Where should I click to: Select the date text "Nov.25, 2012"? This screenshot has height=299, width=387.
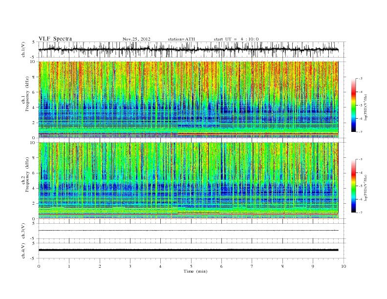coord(136,39)
